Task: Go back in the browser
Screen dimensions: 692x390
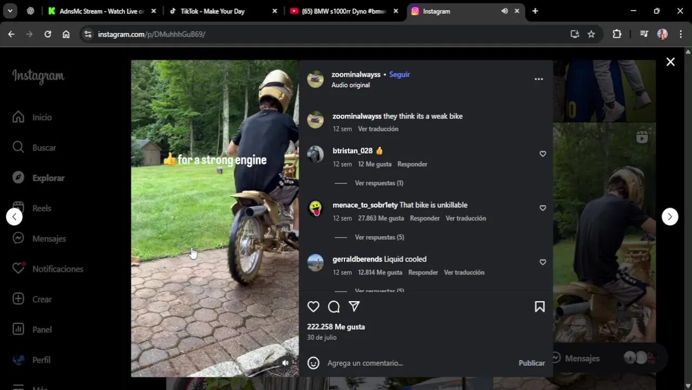Action: pyautogui.click(x=11, y=34)
